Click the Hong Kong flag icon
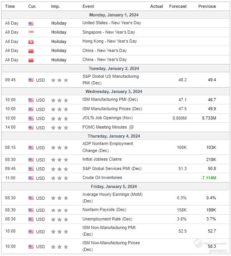The height and width of the screenshot is (256, 231). coord(31,42)
